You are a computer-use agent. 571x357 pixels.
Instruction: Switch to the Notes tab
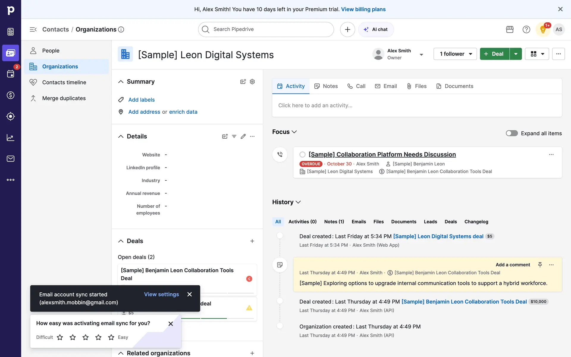326,86
